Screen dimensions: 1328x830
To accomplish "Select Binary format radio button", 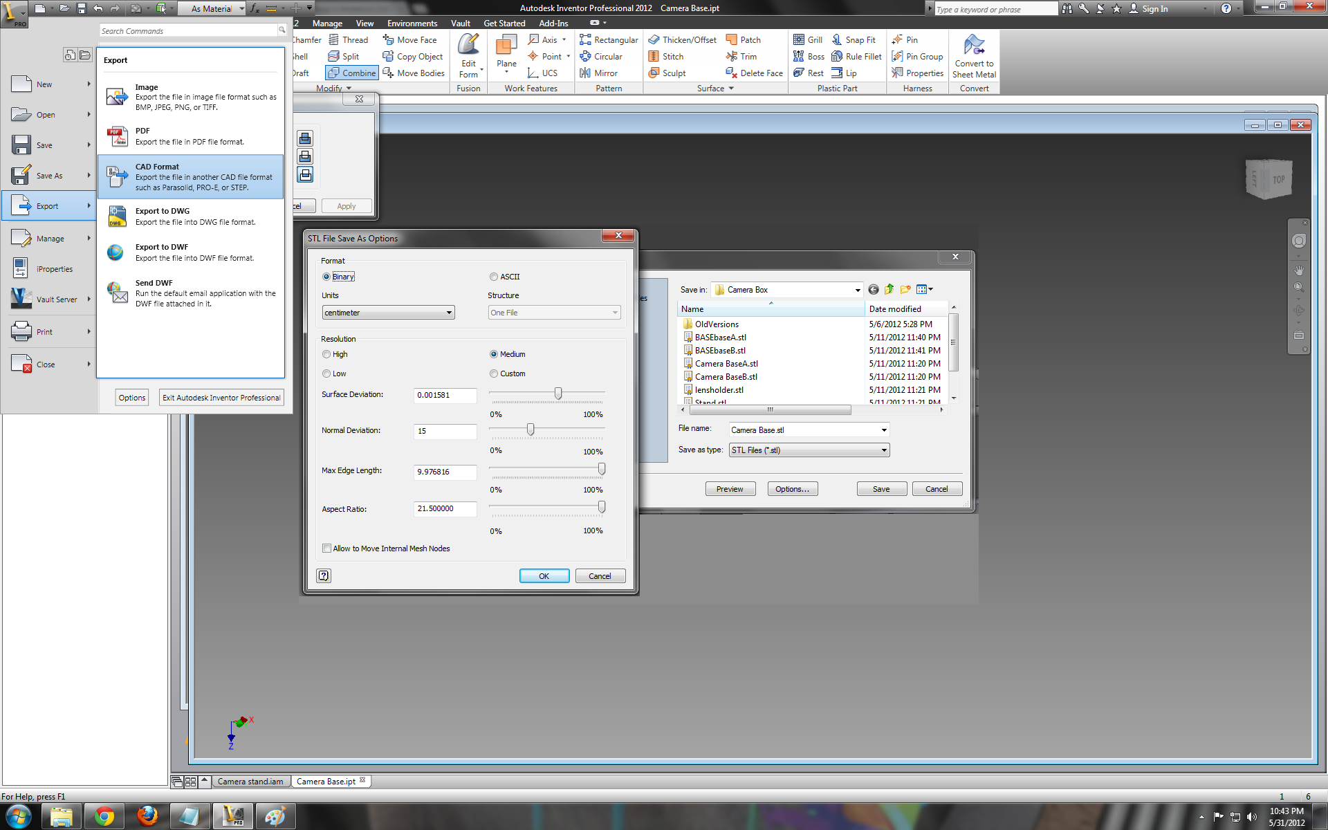I will (x=326, y=277).
